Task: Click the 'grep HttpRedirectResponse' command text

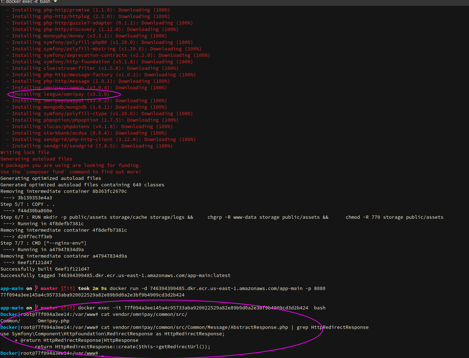Action: (x=333, y=327)
